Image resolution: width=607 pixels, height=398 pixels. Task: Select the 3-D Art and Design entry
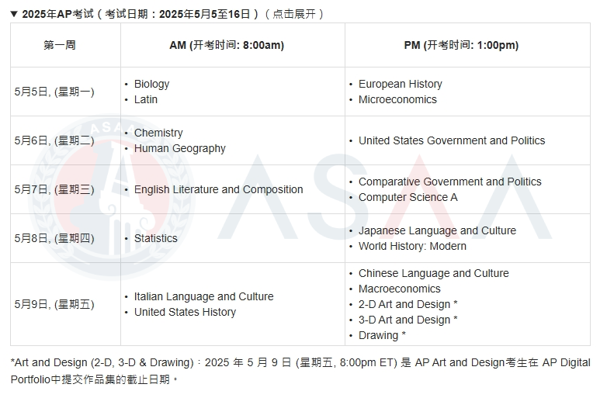click(408, 320)
